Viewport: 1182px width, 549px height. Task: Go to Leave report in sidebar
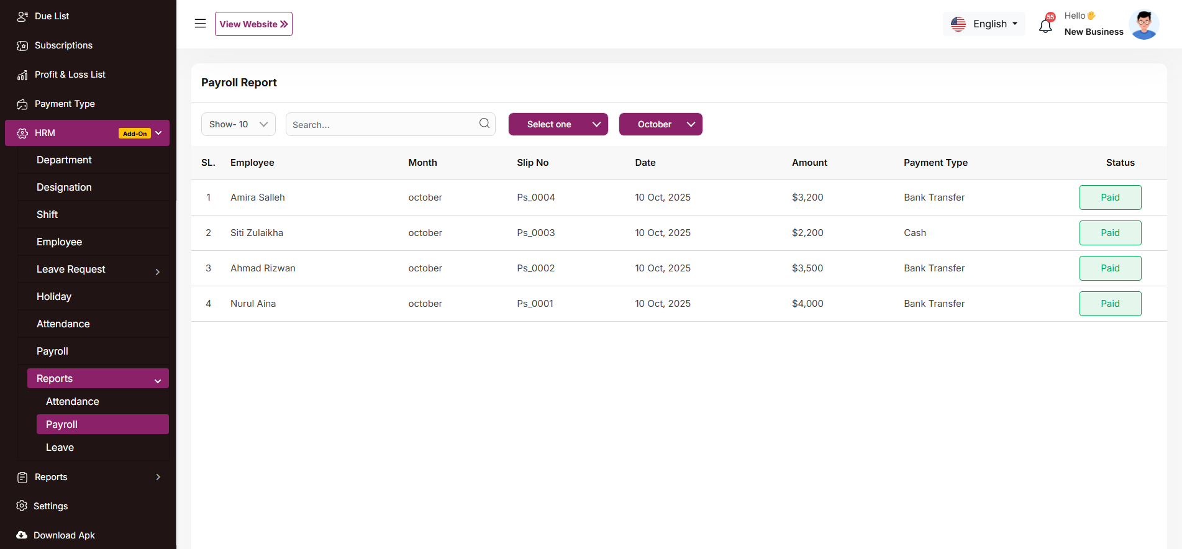[x=60, y=448]
